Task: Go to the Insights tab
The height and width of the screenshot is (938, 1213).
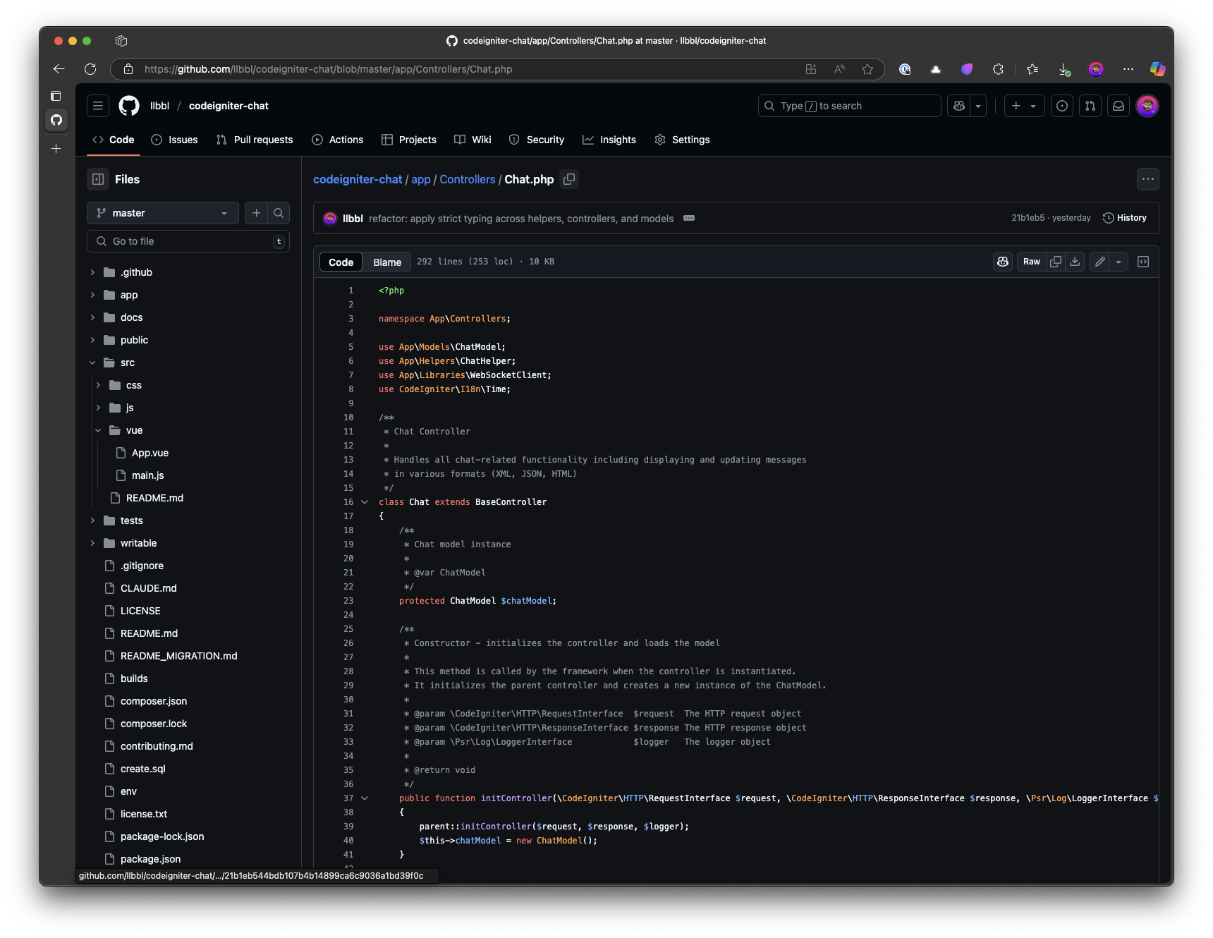Action: coord(609,140)
